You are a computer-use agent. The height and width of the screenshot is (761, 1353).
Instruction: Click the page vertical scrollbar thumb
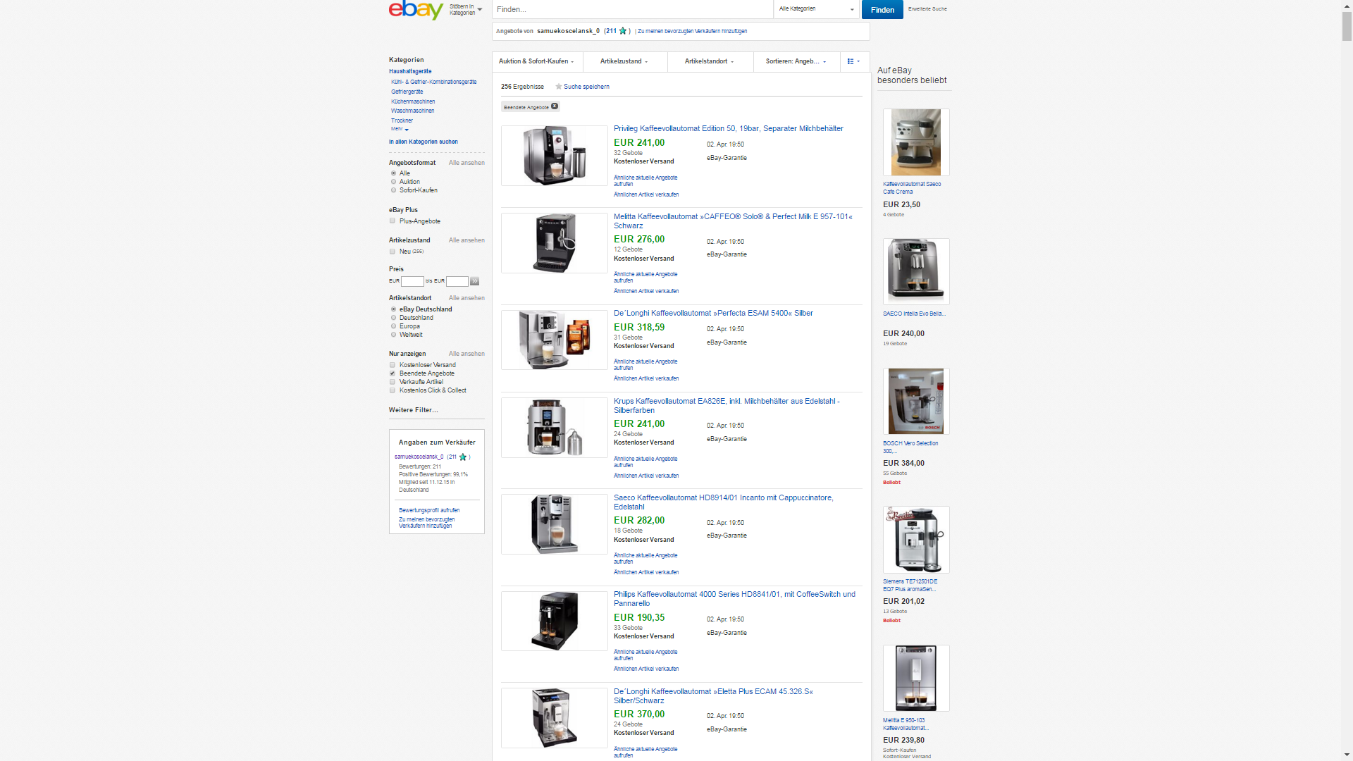[1347, 26]
